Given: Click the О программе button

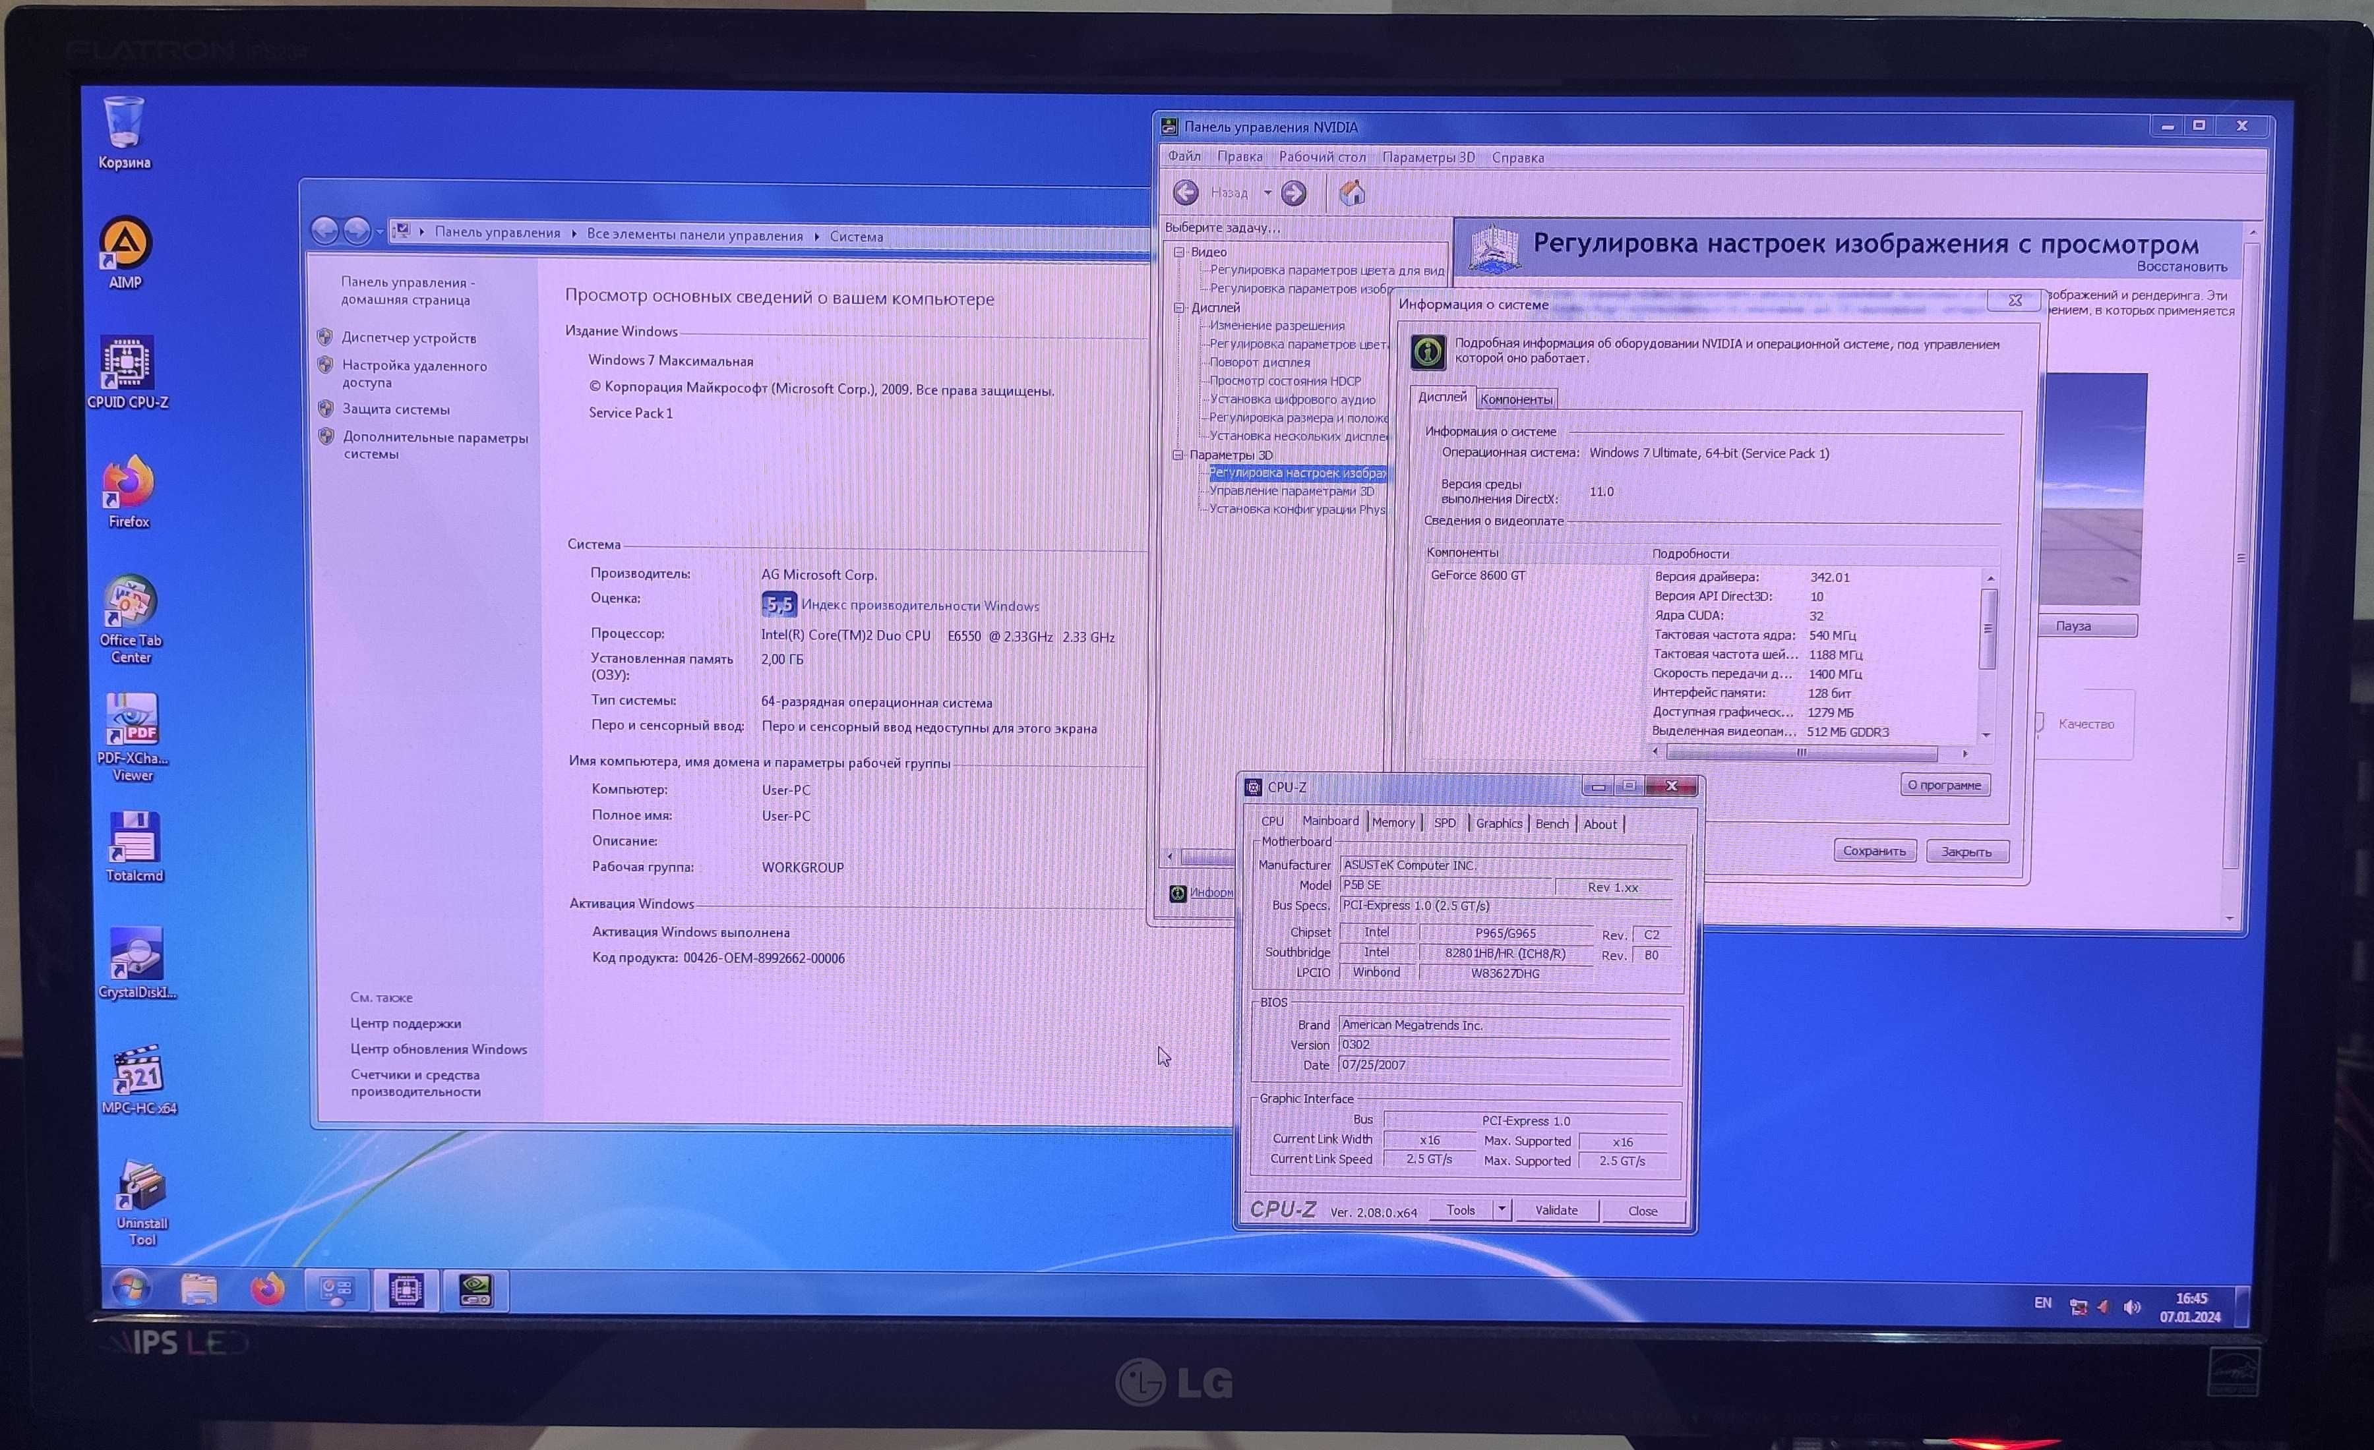Looking at the screenshot, I should click(1944, 785).
